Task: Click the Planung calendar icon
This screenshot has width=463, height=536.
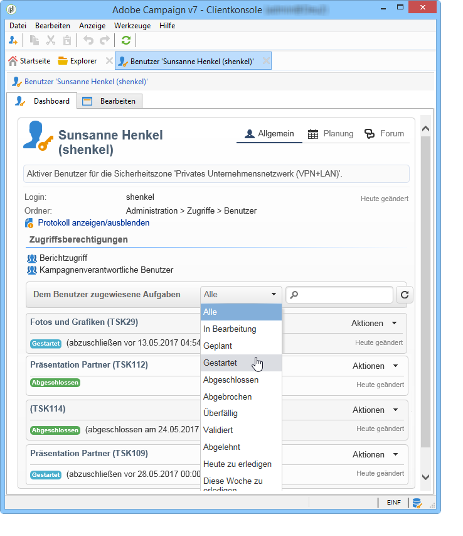Action: [313, 134]
